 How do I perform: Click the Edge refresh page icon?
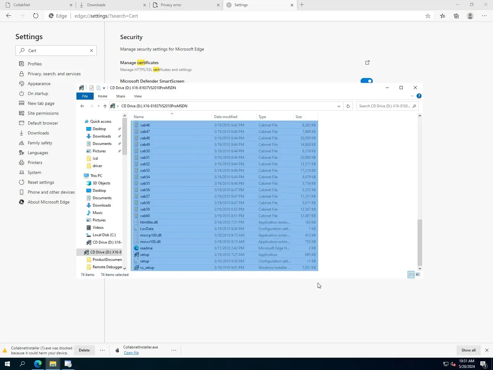[x=36, y=16]
